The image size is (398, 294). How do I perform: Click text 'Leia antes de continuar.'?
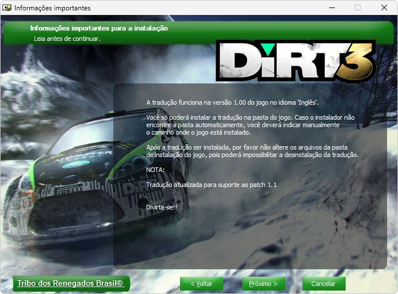[67, 39]
